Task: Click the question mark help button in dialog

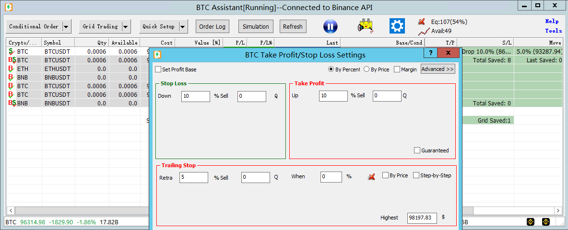Action: click(x=431, y=53)
